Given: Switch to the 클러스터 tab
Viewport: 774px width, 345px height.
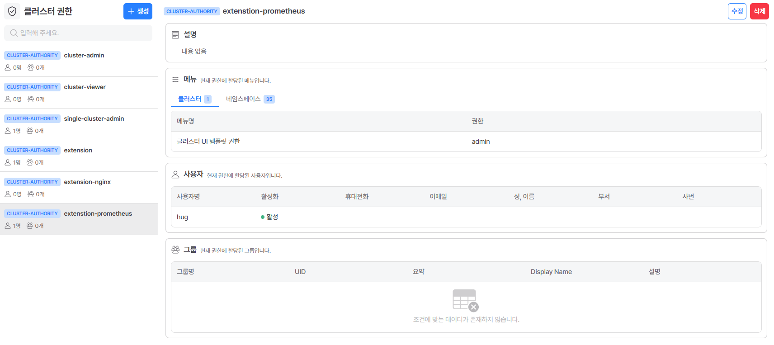Looking at the screenshot, I should [195, 99].
